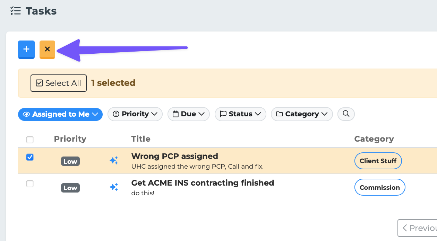Open the Status filter dropdown
The width and height of the screenshot is (437, 241).
[240, 114]
